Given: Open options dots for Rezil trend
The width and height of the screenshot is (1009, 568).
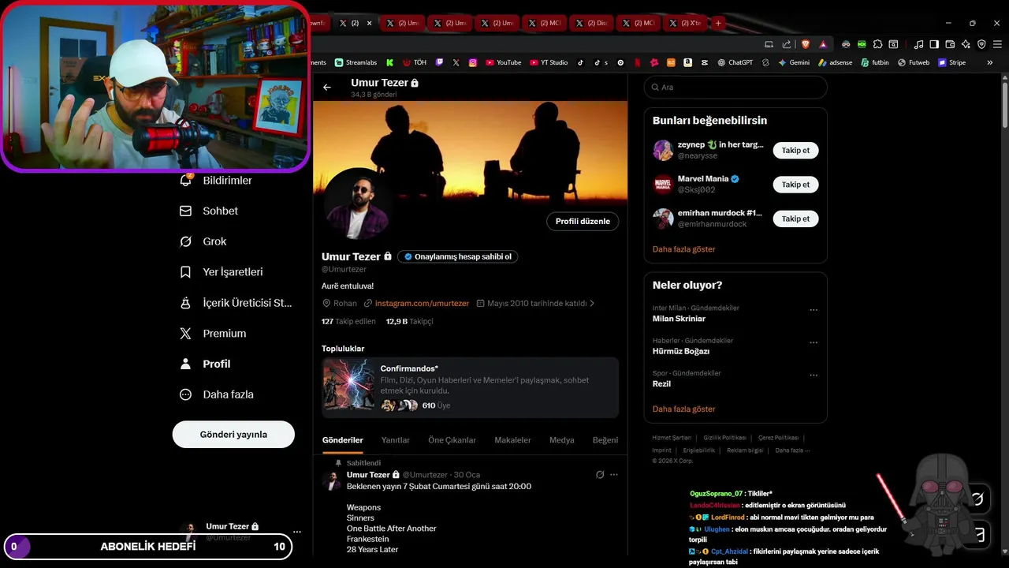Looking at the screenshot, I should pyautogui.click(x=814, y=376).
